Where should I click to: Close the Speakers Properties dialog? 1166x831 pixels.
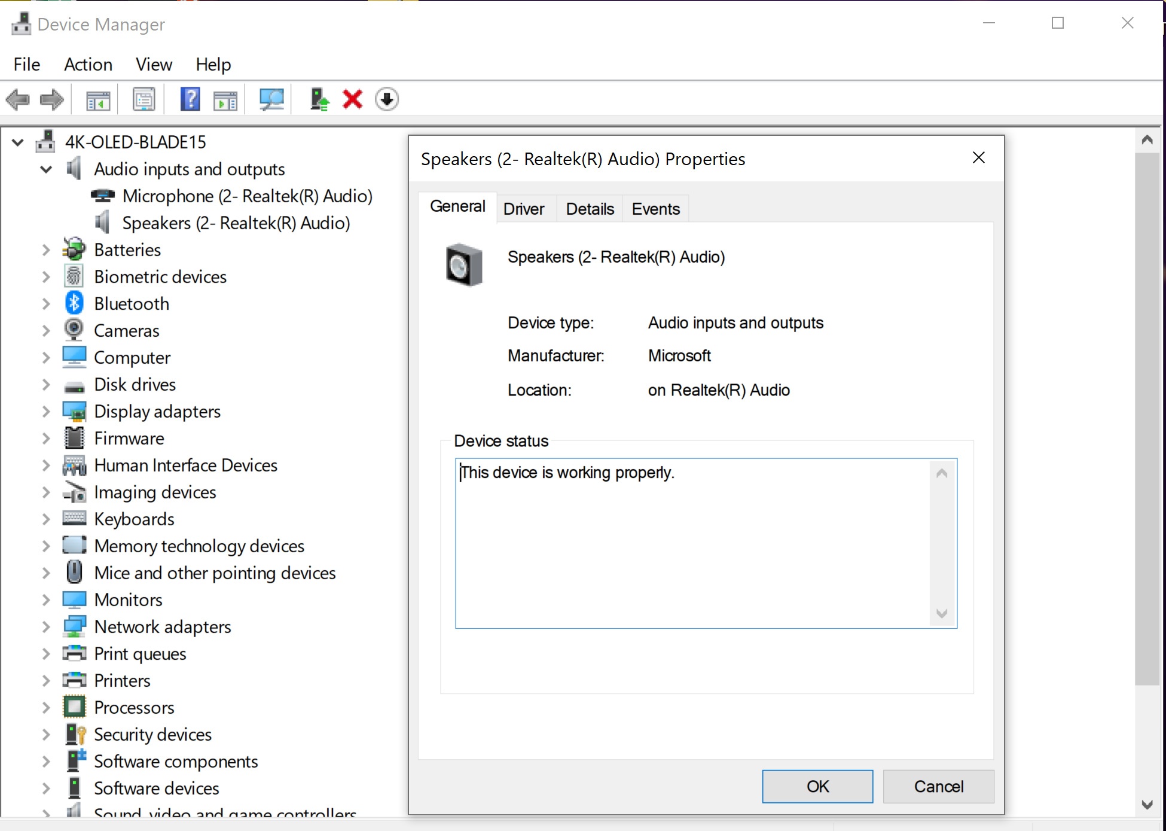click(x=979, y=157)
